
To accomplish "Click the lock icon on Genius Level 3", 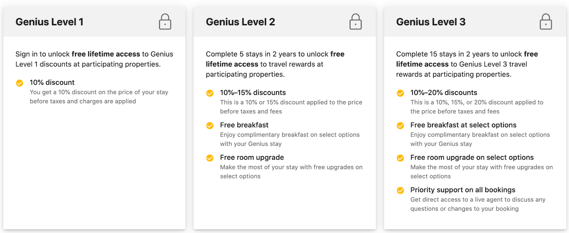I will pyautogui.click(x=546, y=22).
